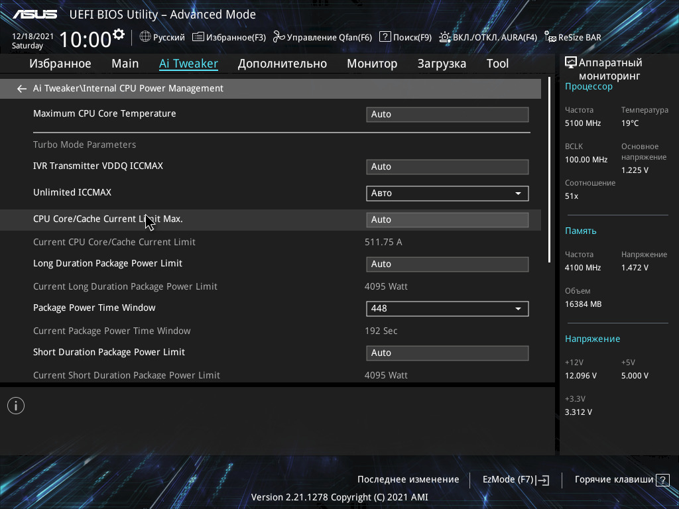This screenshot has width=679, height=509.
Task: Open Управление Qfan(F6)
Action: click(323, 37)
